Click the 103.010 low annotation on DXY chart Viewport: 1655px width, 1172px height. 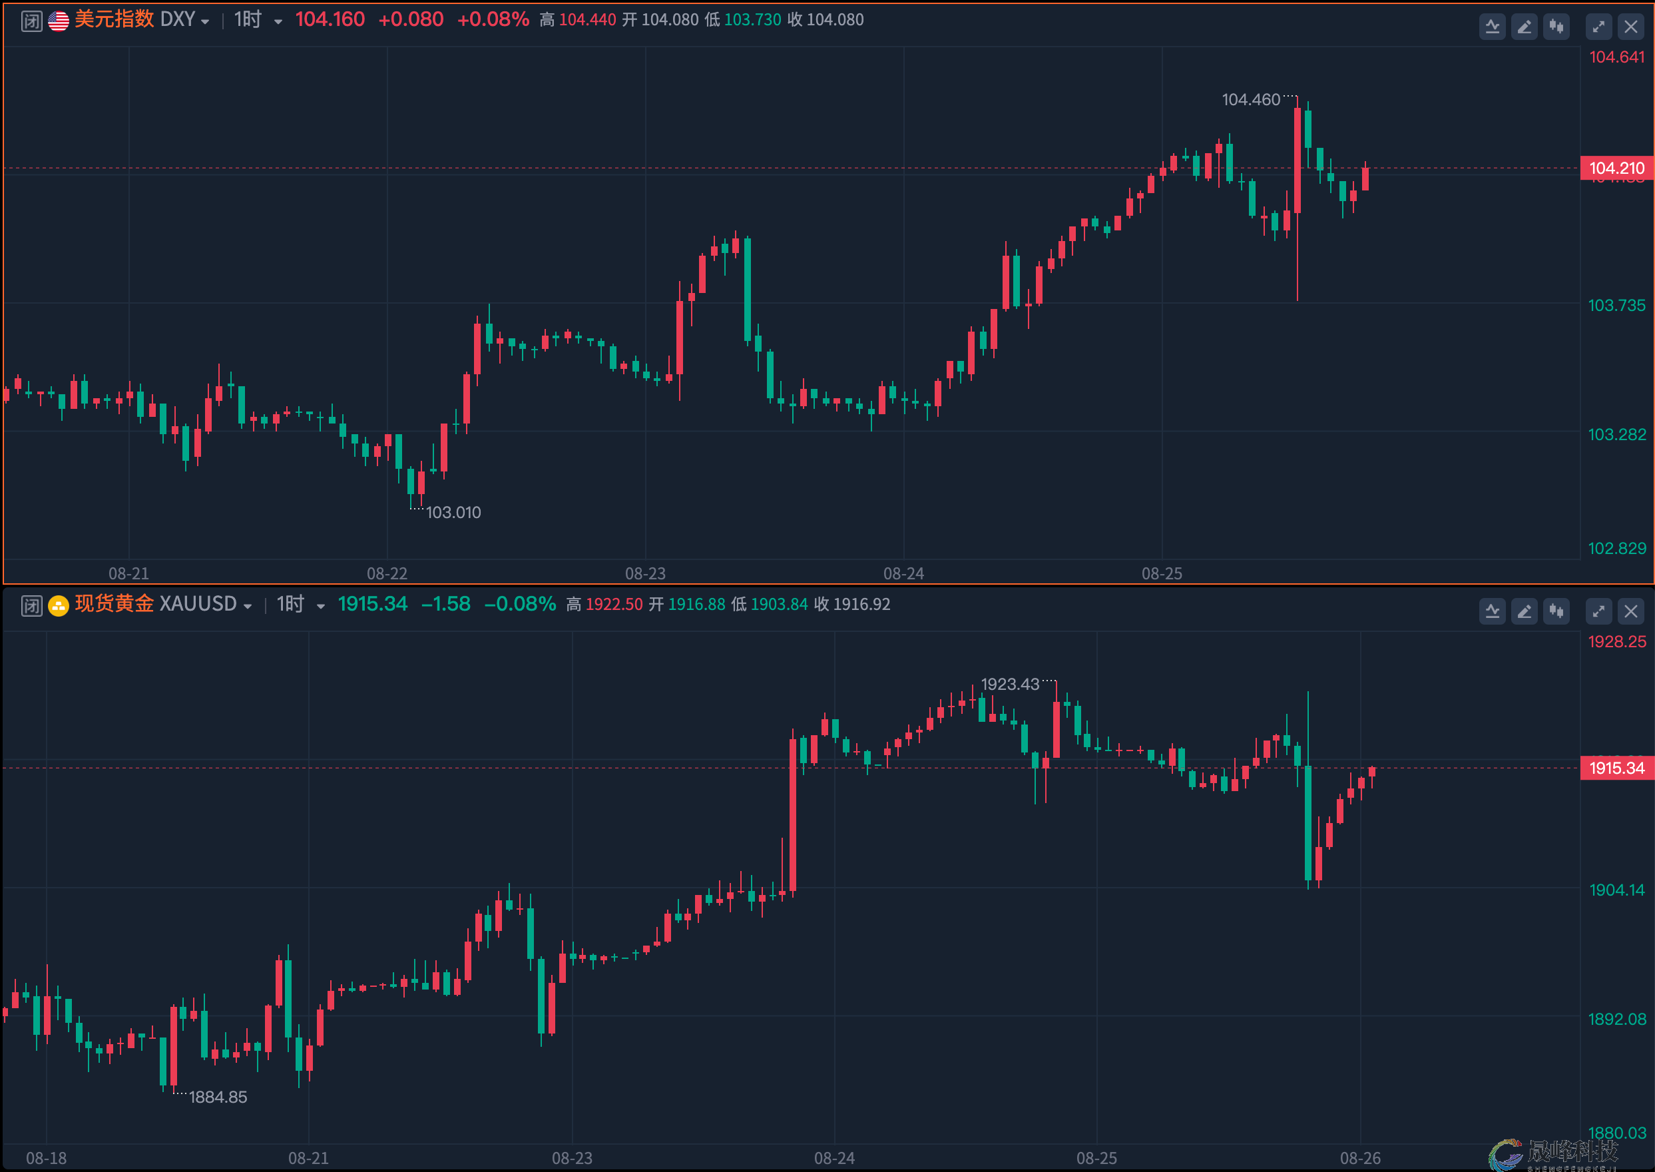[453, 513]
